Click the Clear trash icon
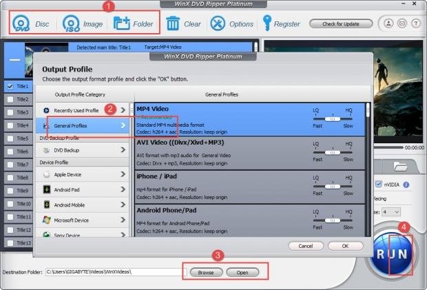427x290 pixels. coord(173,23)
